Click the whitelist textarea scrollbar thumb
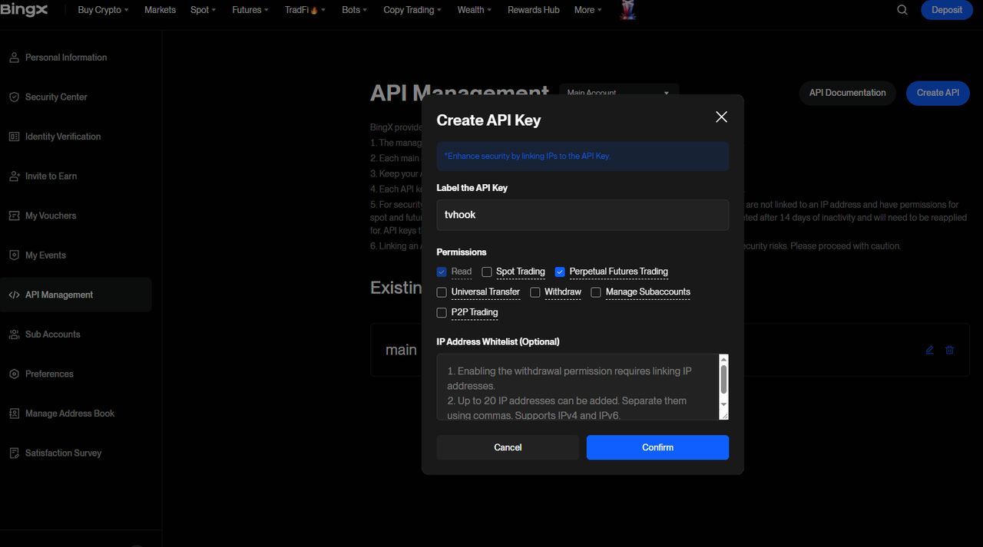The image size is (983, 547). click(x=723, y=380)
